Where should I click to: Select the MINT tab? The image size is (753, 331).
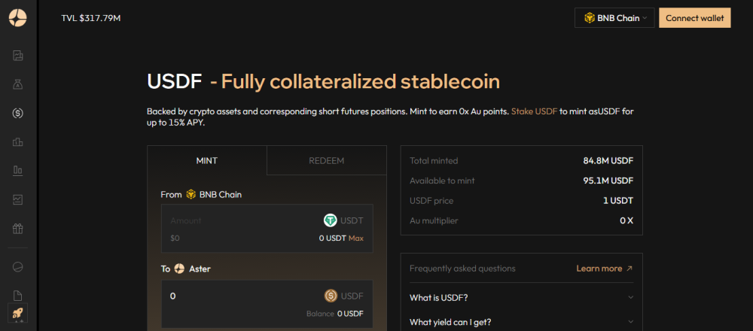point(207,161)
